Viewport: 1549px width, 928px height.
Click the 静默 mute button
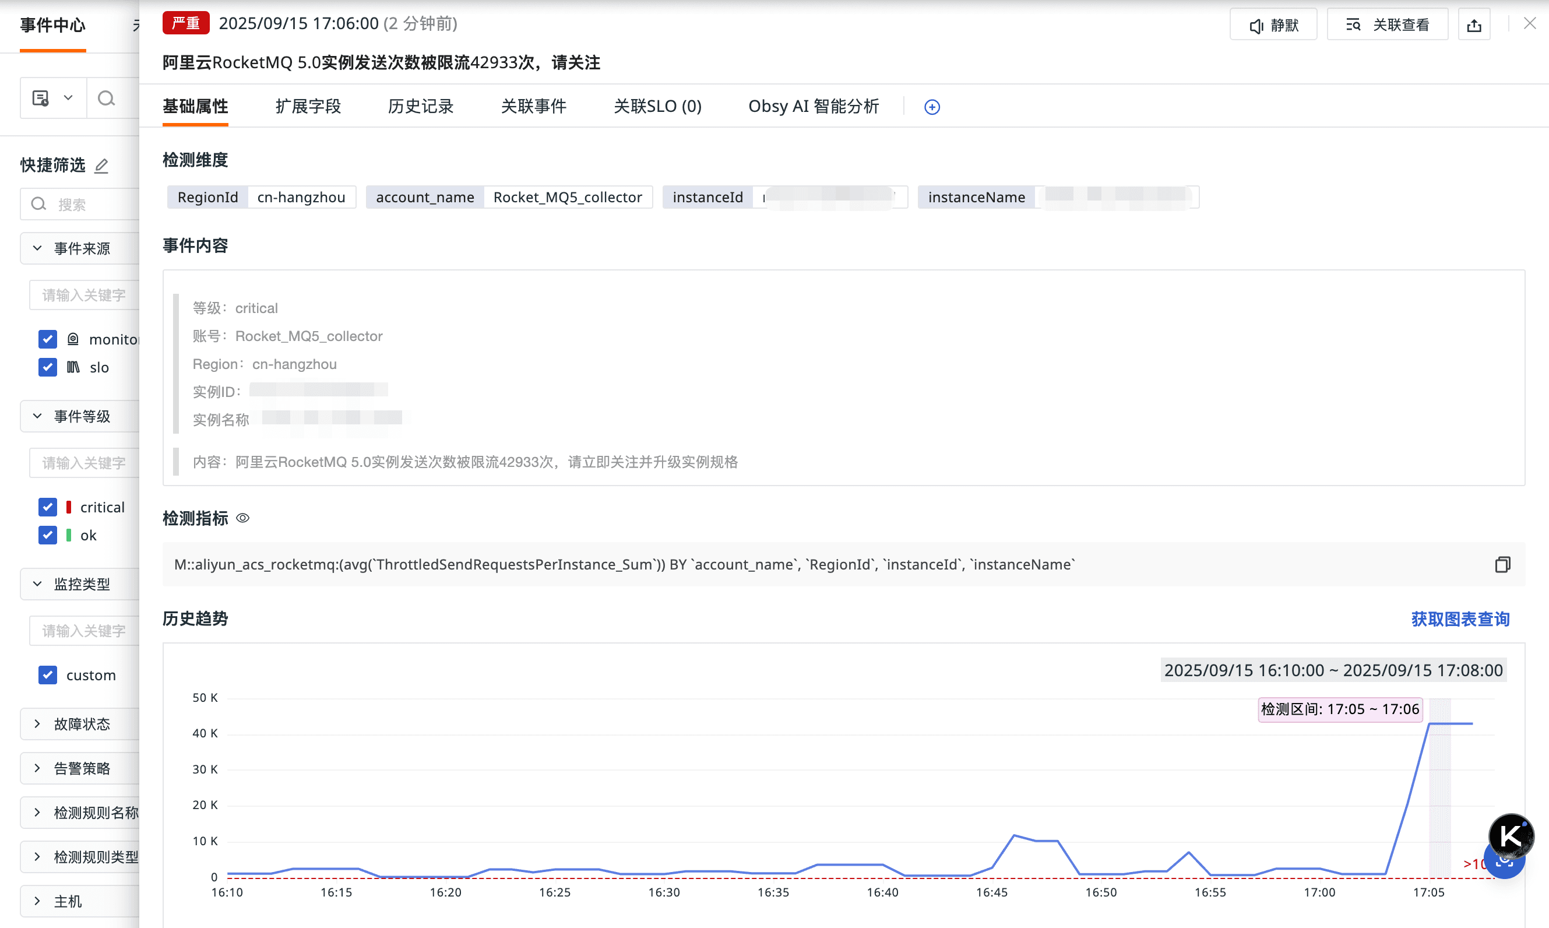point(1273,25)
